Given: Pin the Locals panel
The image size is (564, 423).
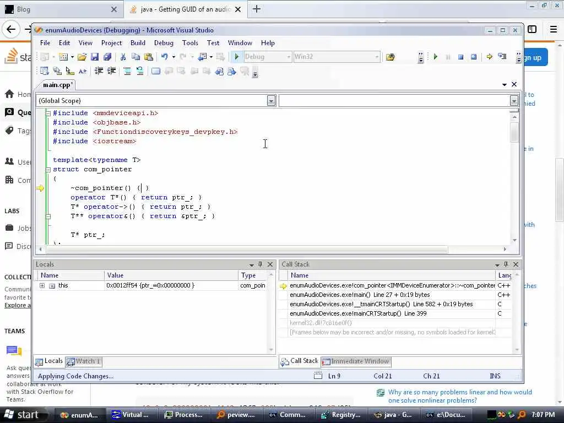Looking at the screenshot, I should (260, 264).
